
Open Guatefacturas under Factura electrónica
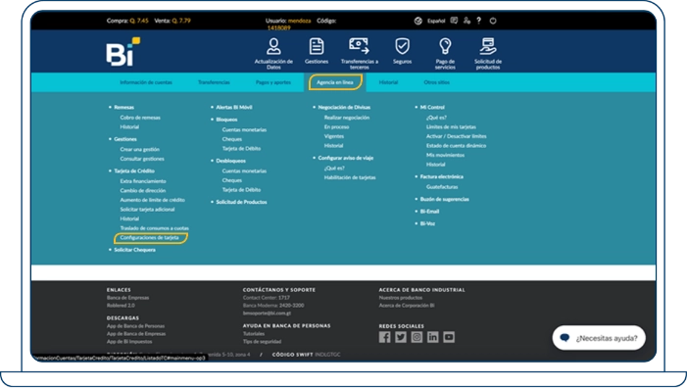coord(442,187)
